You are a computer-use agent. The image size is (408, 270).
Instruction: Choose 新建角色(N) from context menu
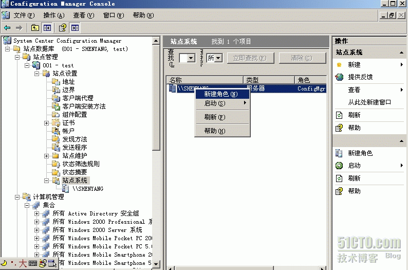[222, 94]
